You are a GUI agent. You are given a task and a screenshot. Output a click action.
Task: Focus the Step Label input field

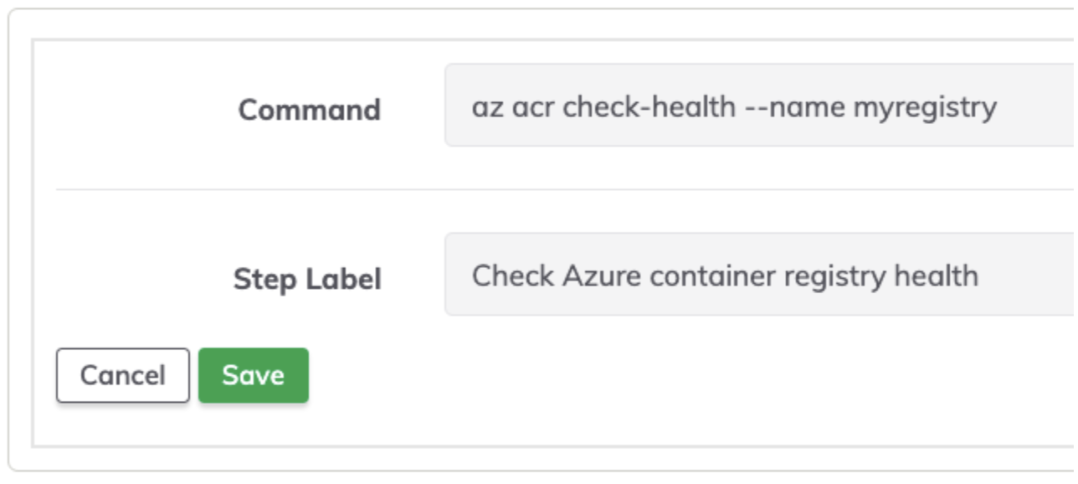(x=760, y=275)
